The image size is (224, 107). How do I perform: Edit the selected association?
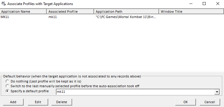[38, 102]
